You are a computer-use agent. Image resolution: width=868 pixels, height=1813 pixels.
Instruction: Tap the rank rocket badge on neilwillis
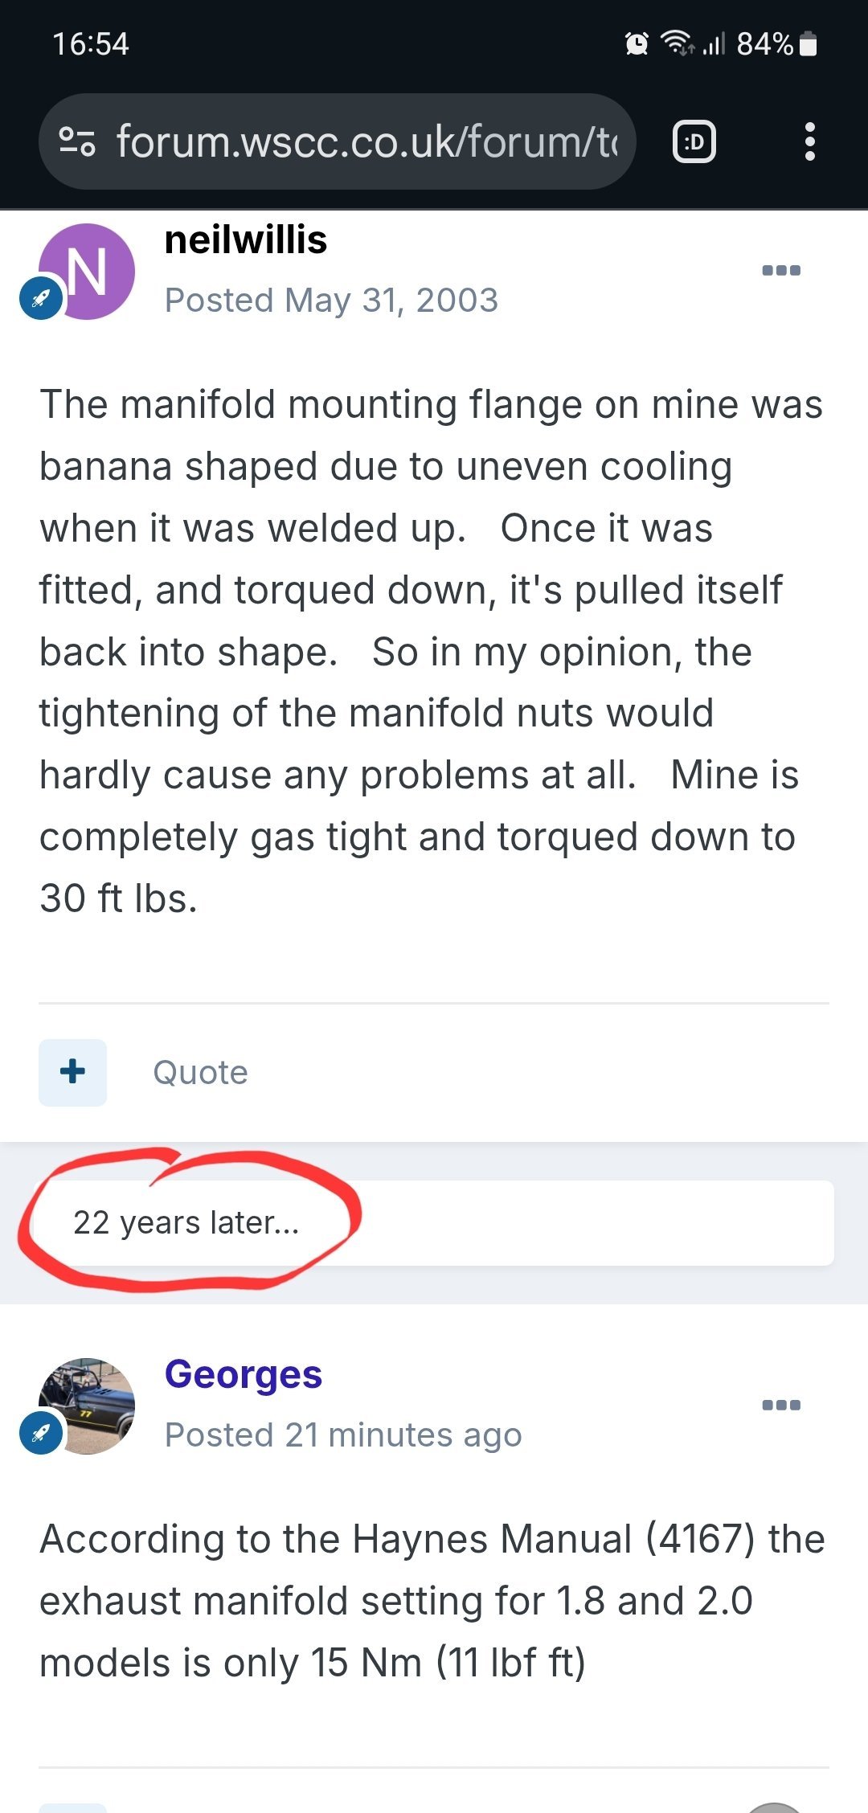41,299
